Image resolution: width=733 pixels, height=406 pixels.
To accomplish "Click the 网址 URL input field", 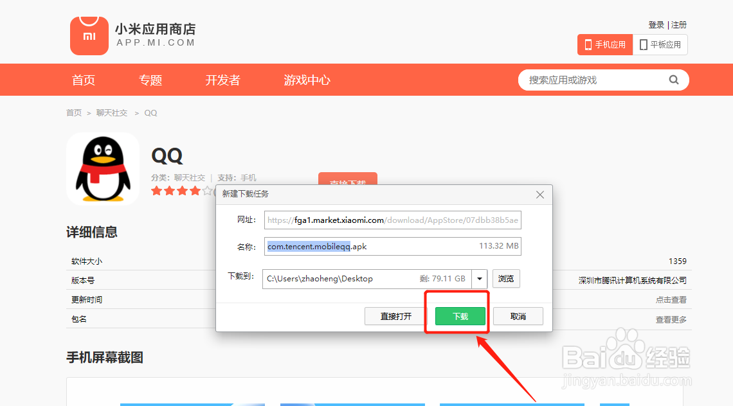I will [393, 220].
